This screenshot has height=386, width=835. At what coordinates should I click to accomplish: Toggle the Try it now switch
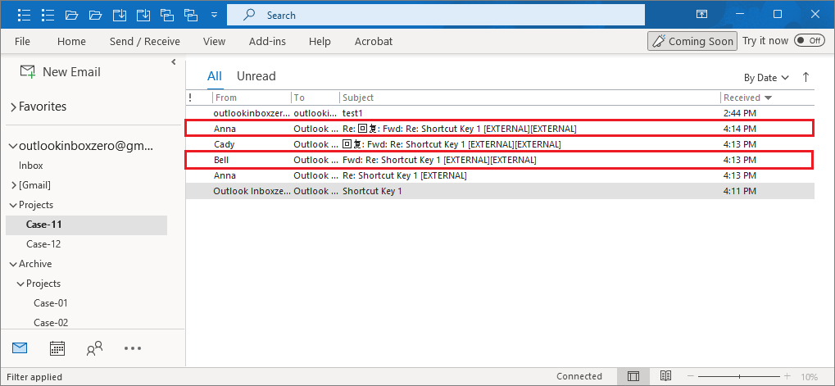point(810,41)
